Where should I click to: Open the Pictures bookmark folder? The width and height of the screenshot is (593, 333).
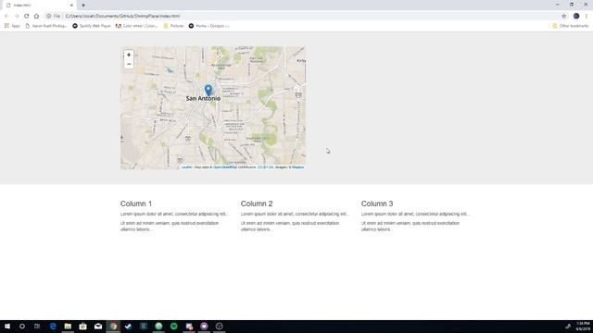pos(173,26)
